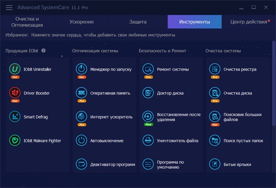Open Менеджер по запуску icon
Screen dimensions: 276x188
(82, 69)
